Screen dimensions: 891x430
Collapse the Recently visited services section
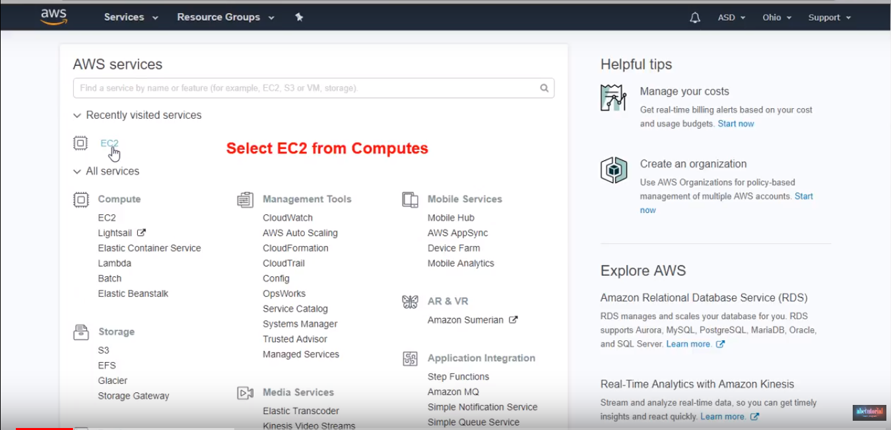137,115
